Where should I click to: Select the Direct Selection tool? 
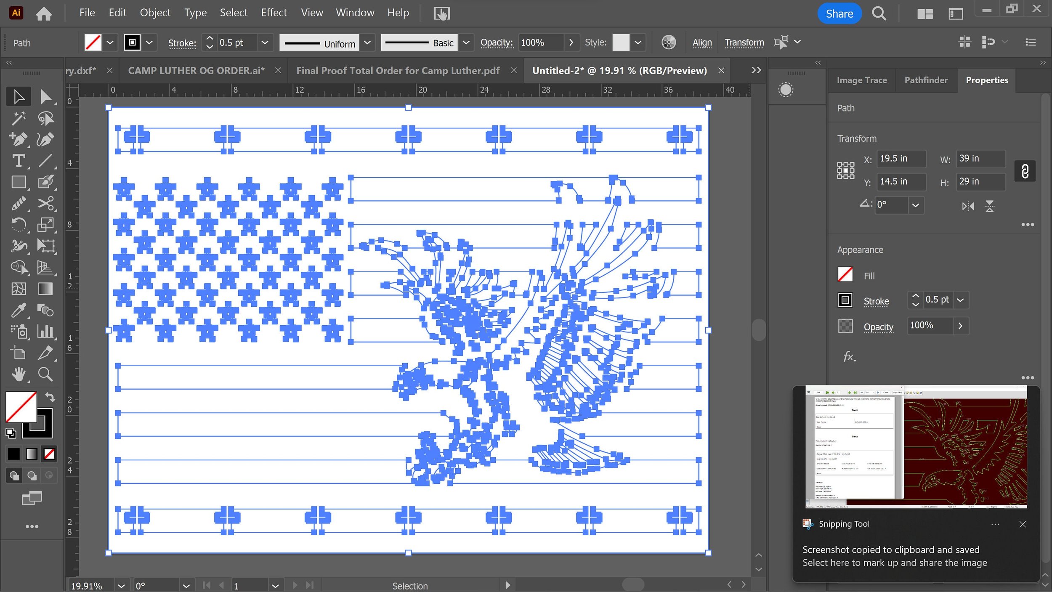[45, 97]
